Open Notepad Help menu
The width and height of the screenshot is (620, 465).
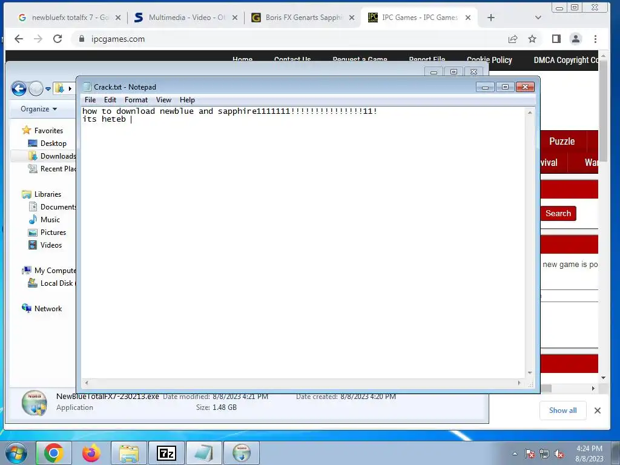pyautogui.click(x=187, y=100)
